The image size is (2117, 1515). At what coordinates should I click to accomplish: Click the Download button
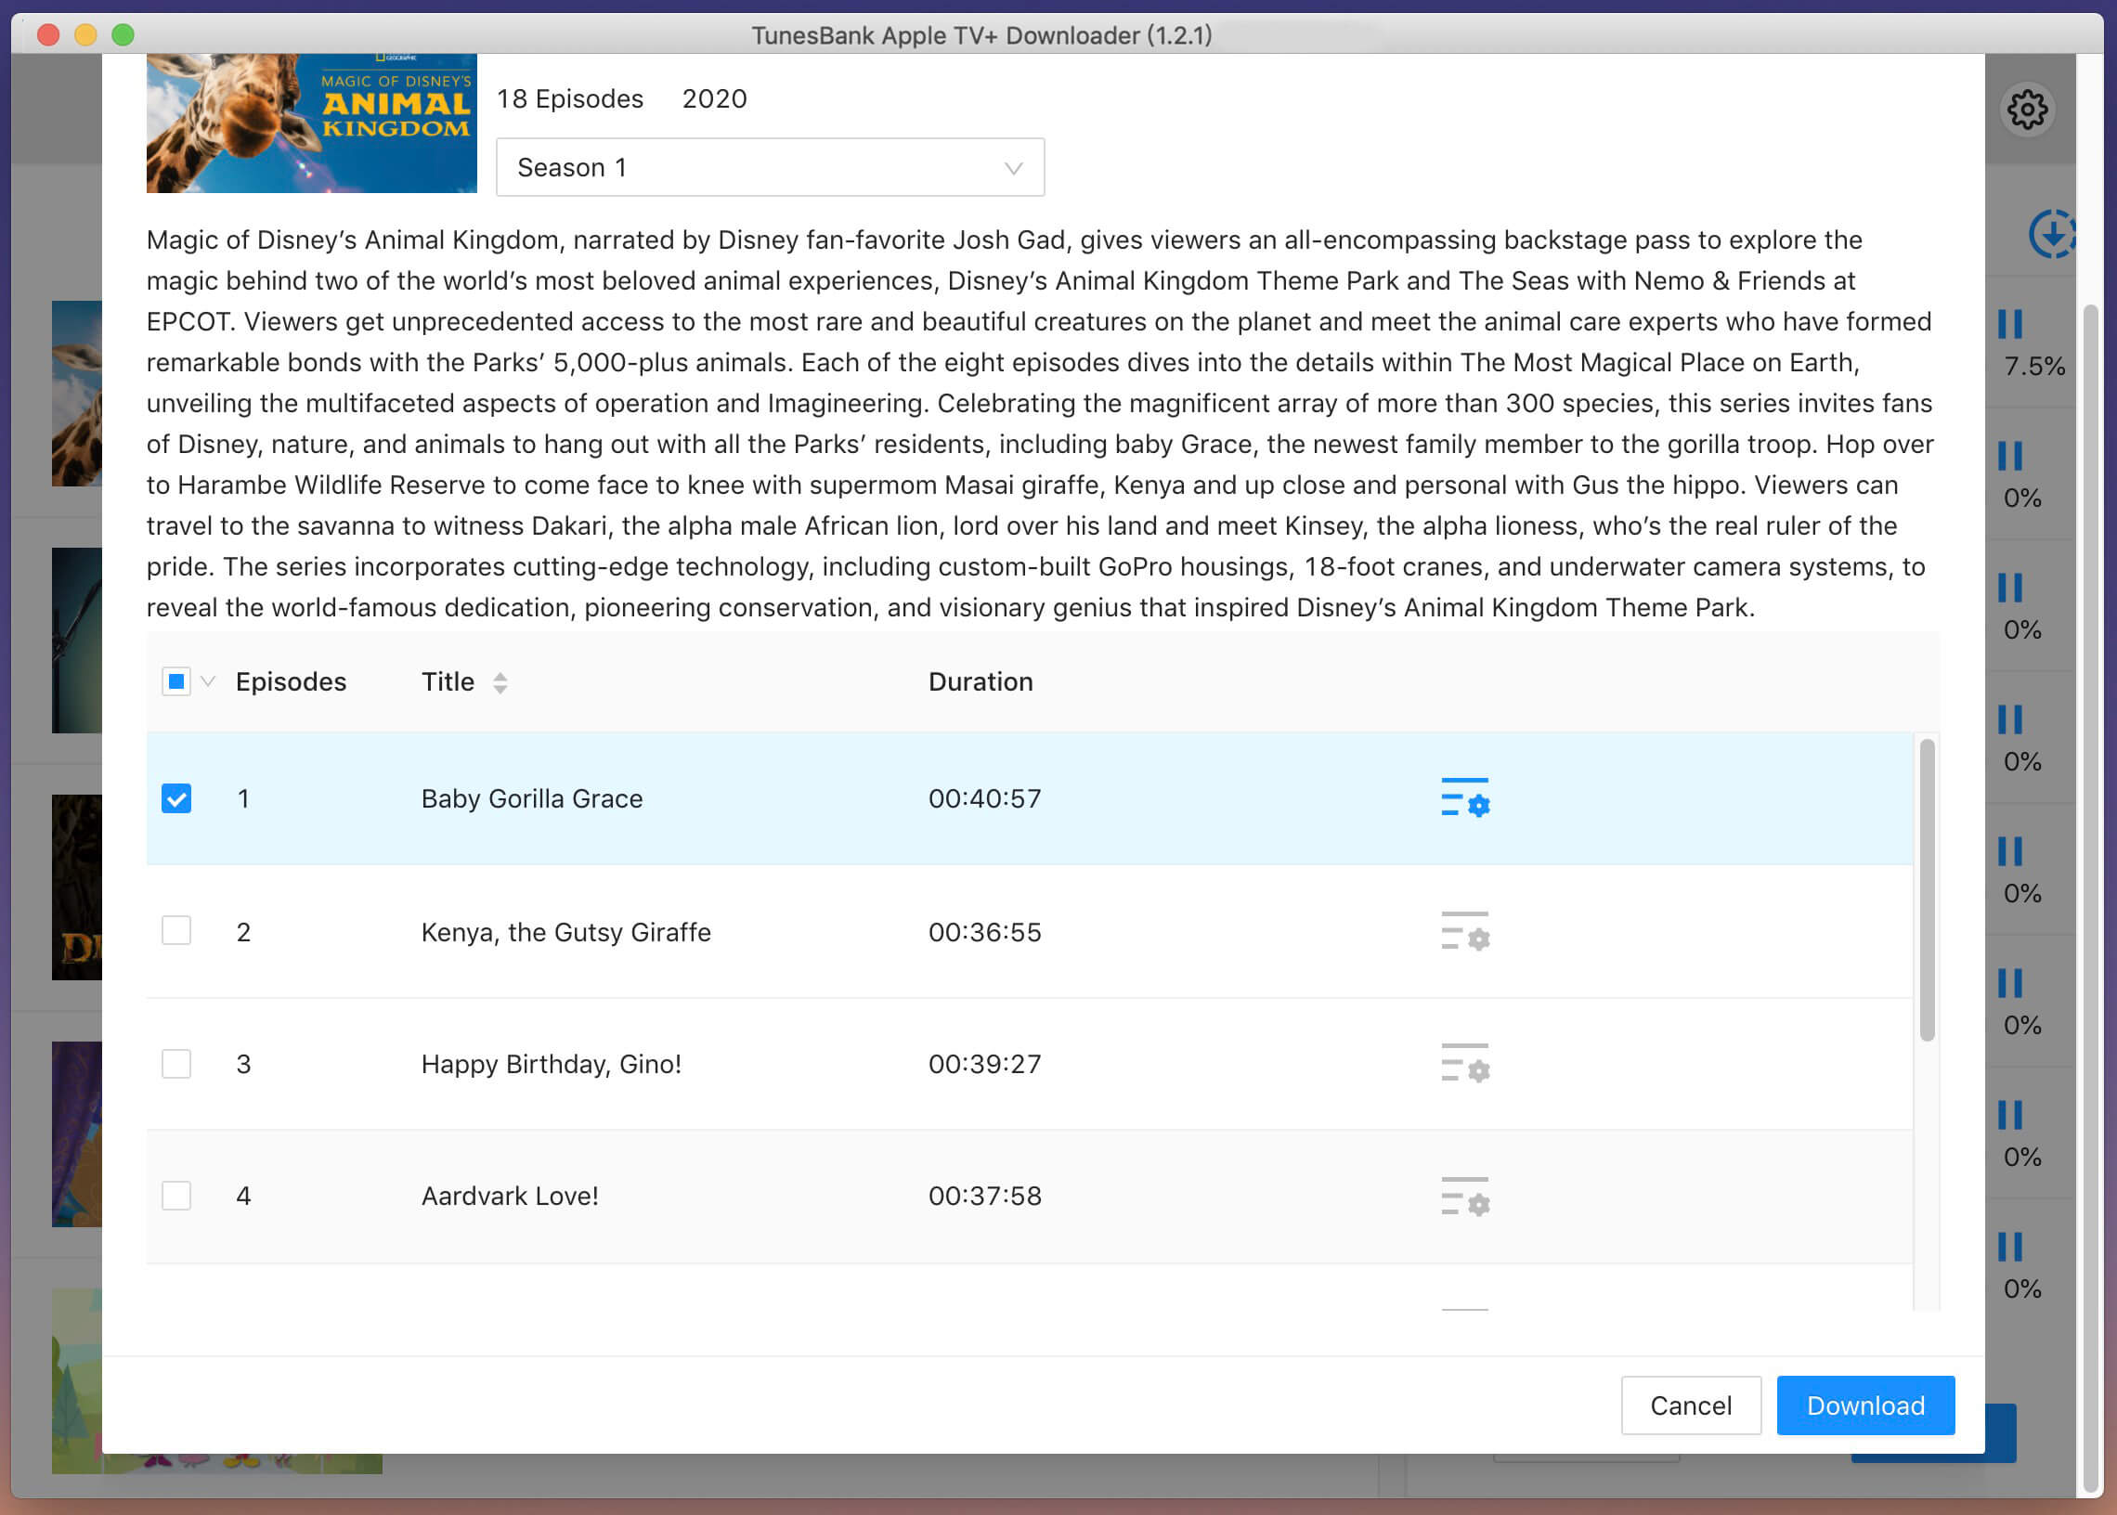(x=1865, y=1405)
